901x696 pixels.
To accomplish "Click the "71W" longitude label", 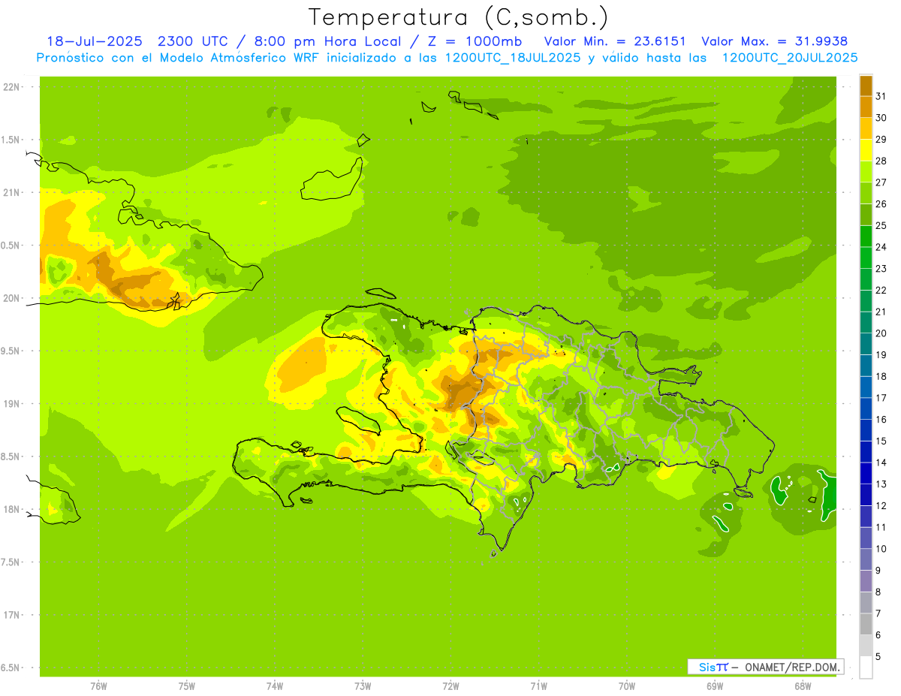I will 538,686.
